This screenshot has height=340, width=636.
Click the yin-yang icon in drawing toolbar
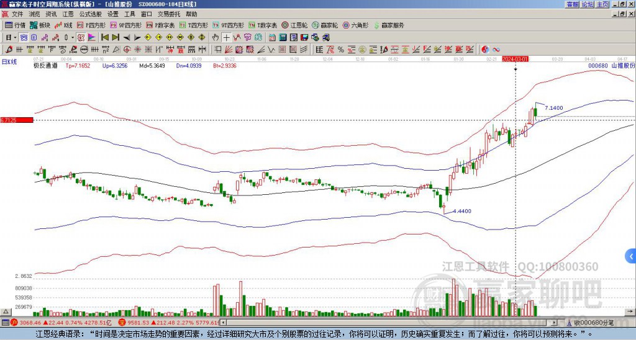pyautogui.click(x=485, y=50)
